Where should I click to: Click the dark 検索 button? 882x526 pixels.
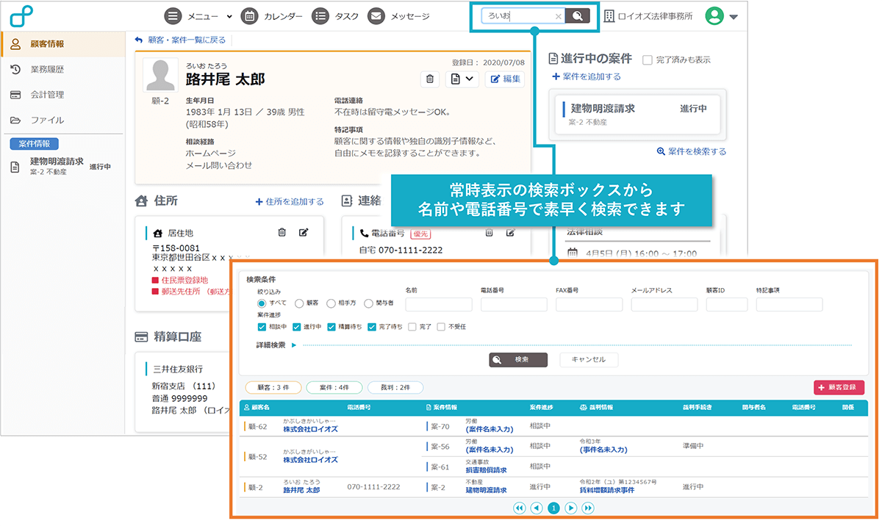pos(518,360)
